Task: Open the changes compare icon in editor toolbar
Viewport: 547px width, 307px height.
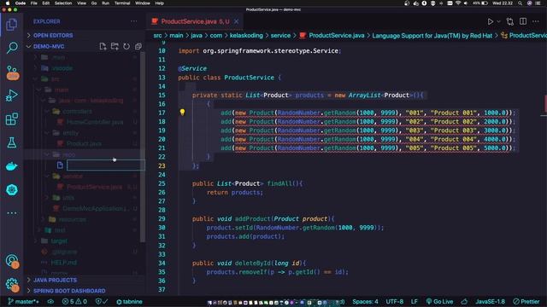Action: 510,21
